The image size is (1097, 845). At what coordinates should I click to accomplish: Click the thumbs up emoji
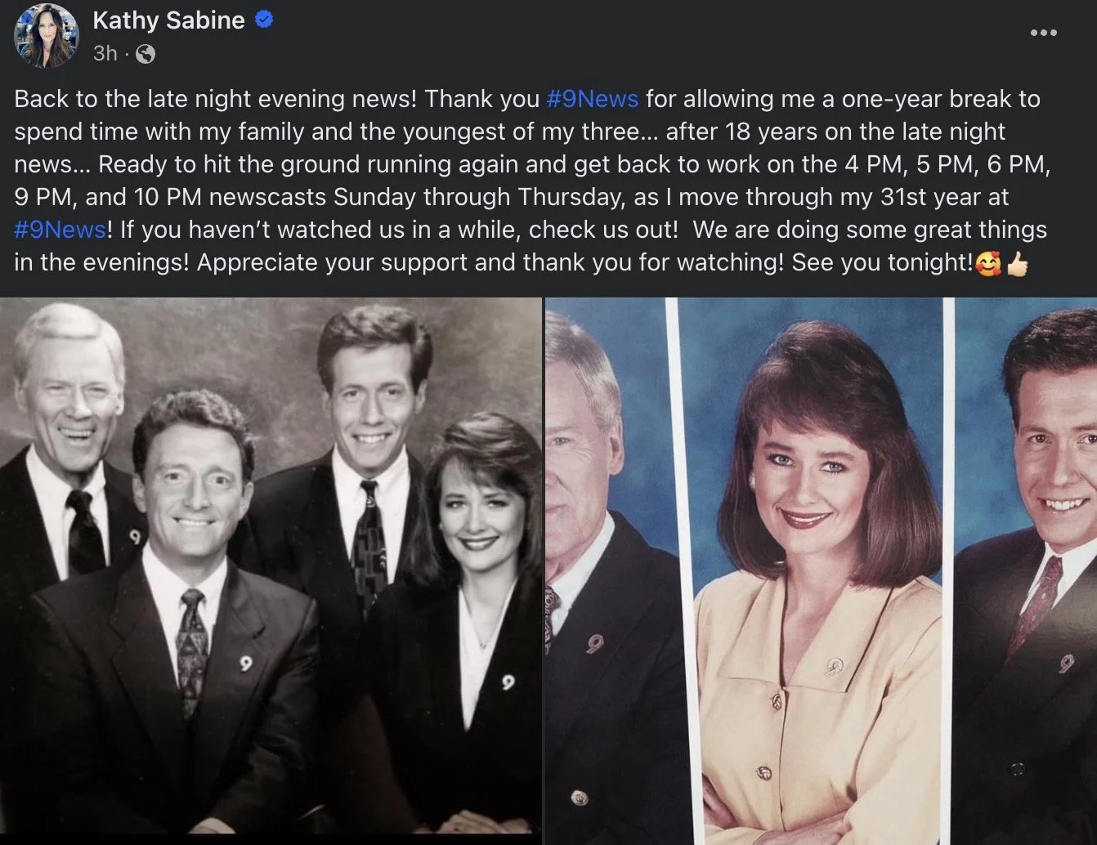1017,264
